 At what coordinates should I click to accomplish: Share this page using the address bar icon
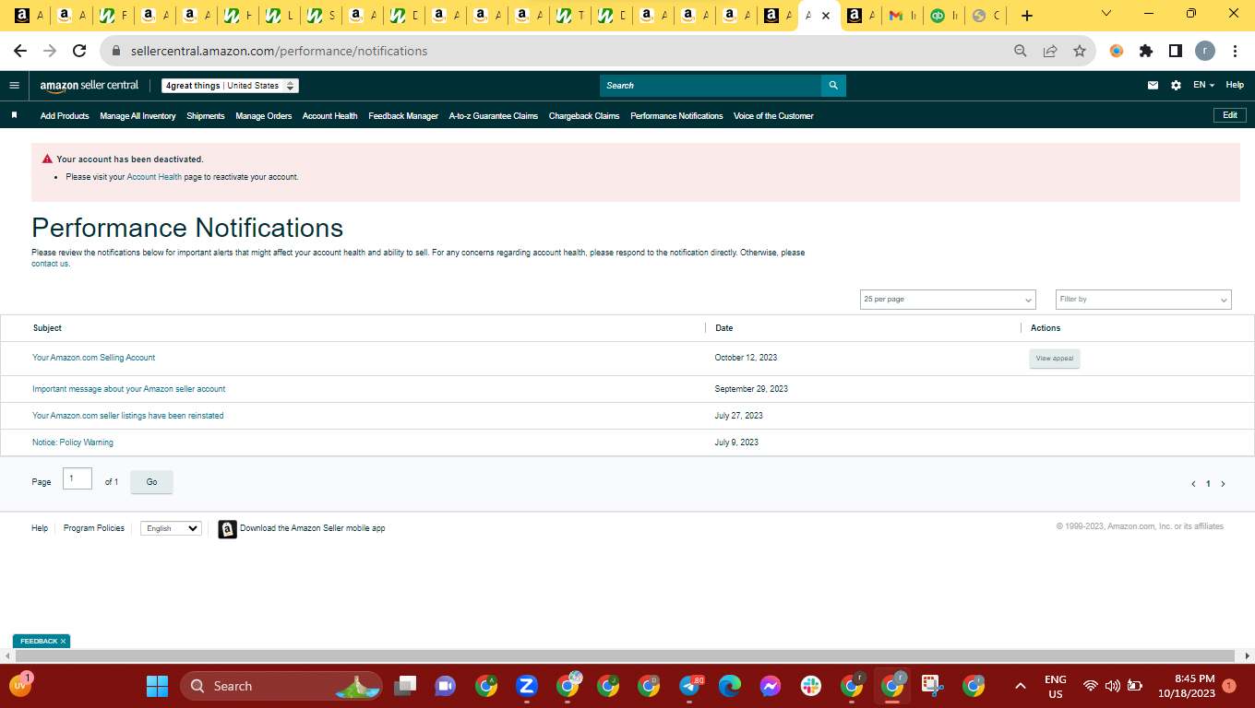[1050, 51]
